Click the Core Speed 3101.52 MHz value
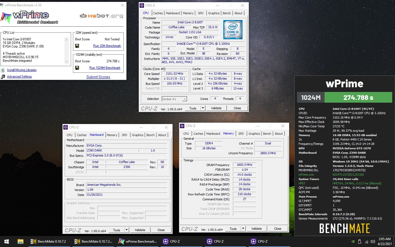Screen dimensions: 395x247 [174, 74]
